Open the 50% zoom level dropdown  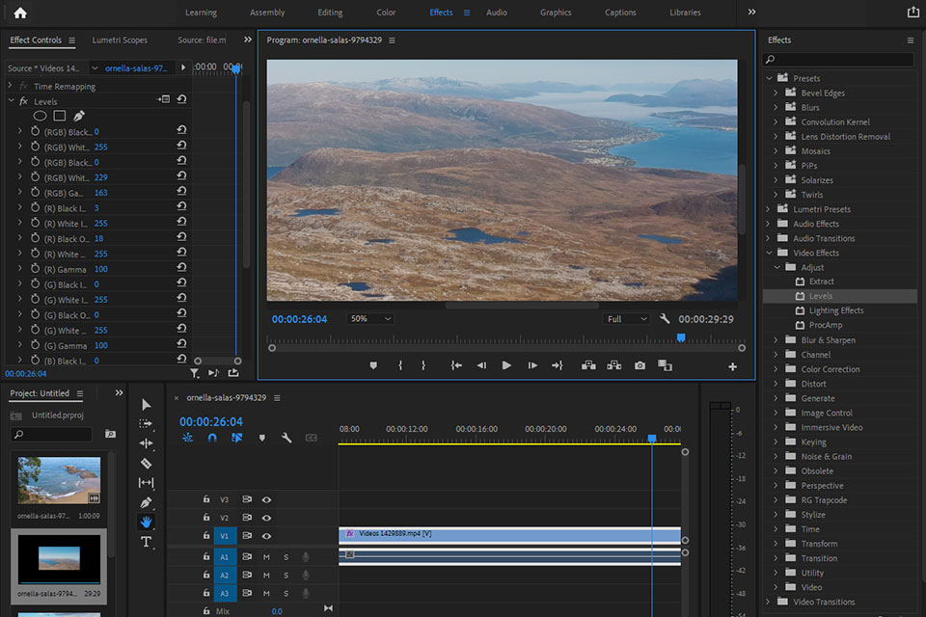pyautogui.click(x=370, y=319)
